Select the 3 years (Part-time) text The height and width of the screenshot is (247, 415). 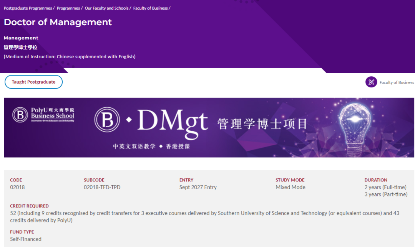[386, 194]
